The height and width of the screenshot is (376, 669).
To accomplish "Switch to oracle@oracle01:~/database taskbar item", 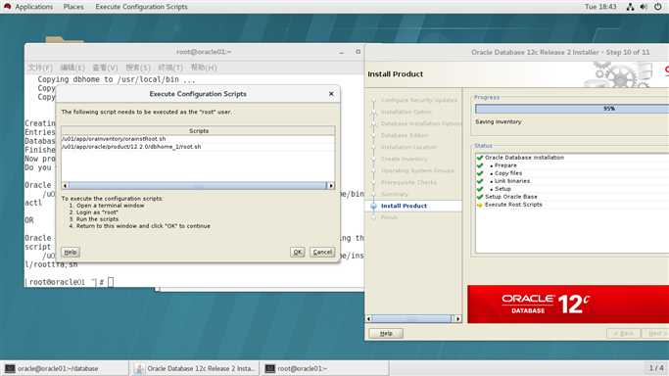I will [65, 368].
